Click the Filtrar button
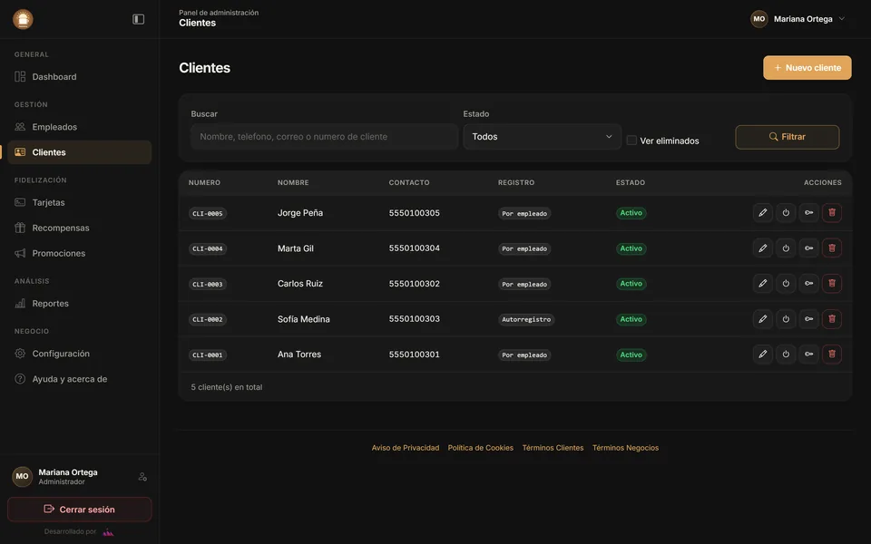The width and height of the screenshot is (871, 544). coord(788,137)
